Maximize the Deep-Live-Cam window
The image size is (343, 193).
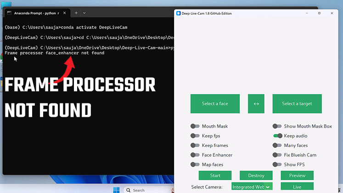[x=319, y=13]
